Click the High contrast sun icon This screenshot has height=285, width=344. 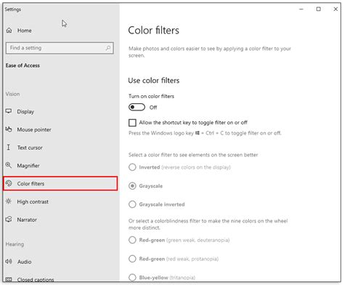pos(9,201)
